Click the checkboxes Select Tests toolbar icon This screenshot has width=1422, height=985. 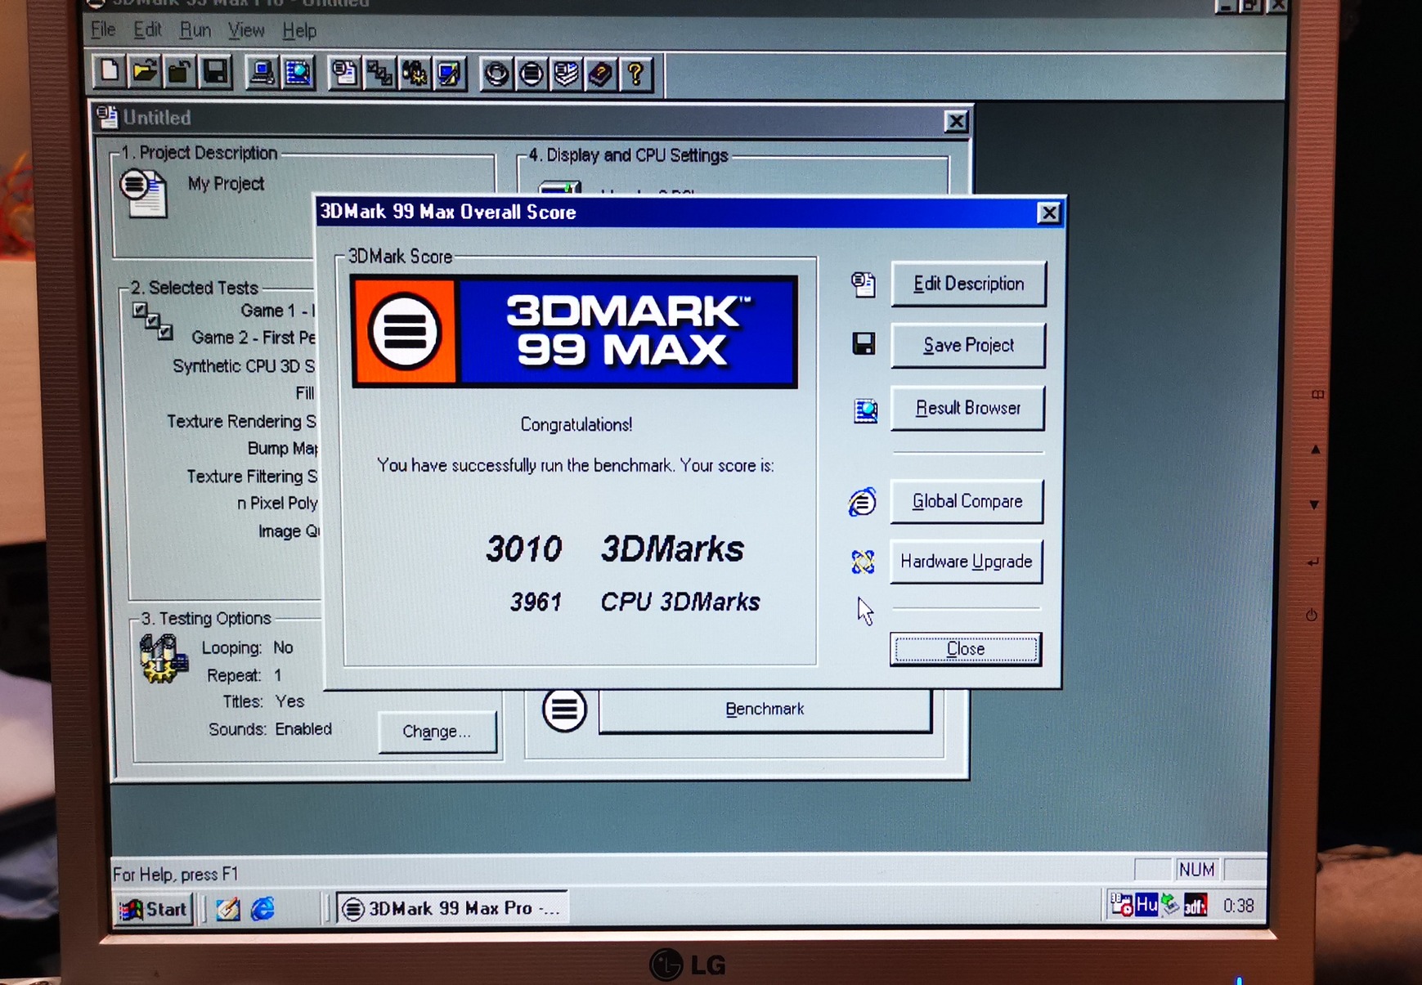click(379, 74)
